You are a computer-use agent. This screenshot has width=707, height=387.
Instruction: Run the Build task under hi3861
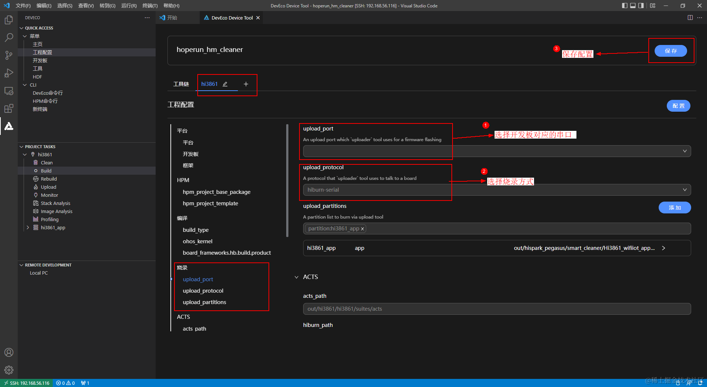tap(46, 171)
